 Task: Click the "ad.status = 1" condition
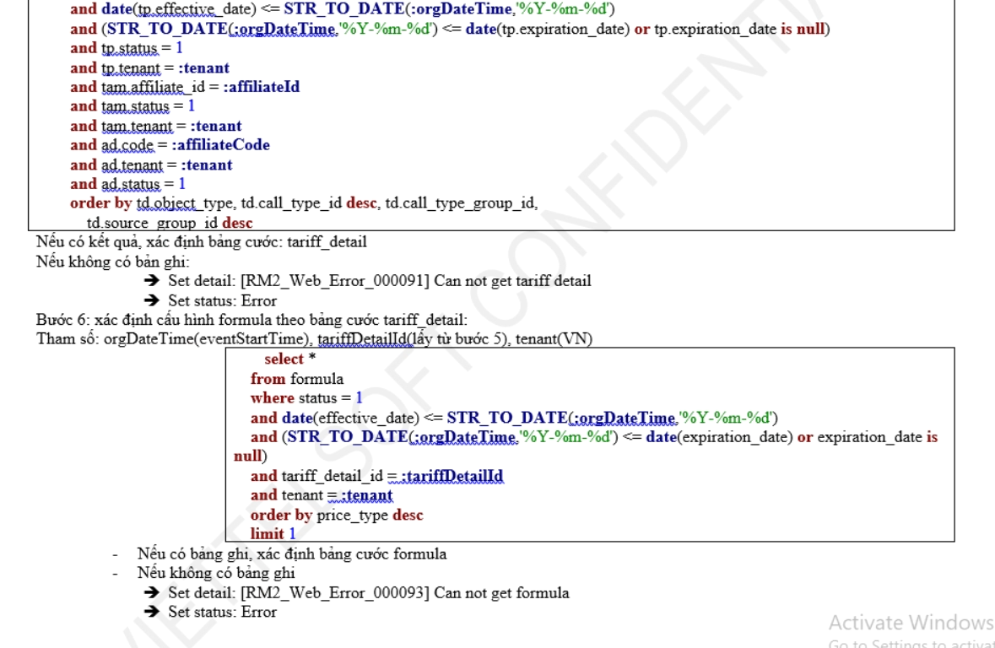click(127, 184)
